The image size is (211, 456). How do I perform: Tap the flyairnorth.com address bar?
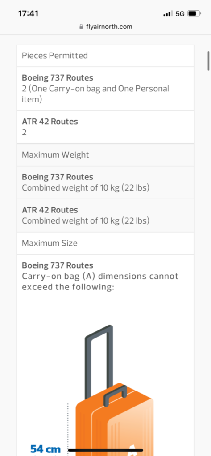point(105,27)
